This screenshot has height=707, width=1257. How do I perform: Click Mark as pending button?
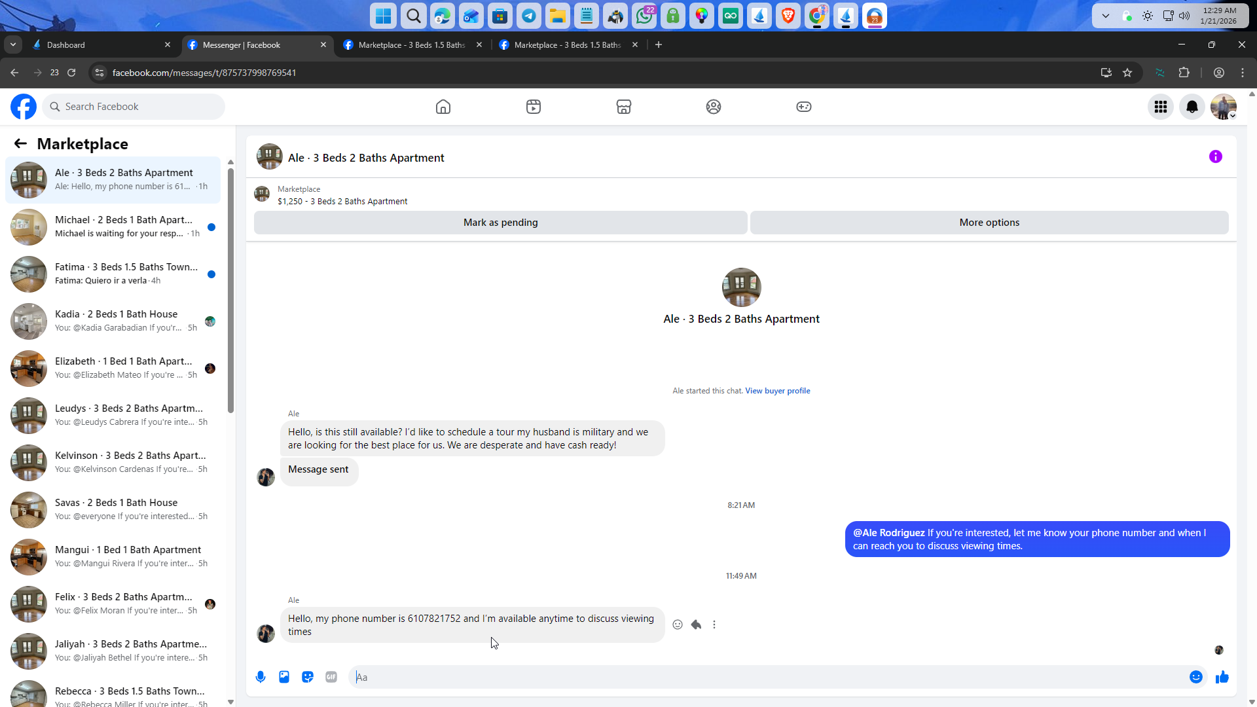(501, 223)
